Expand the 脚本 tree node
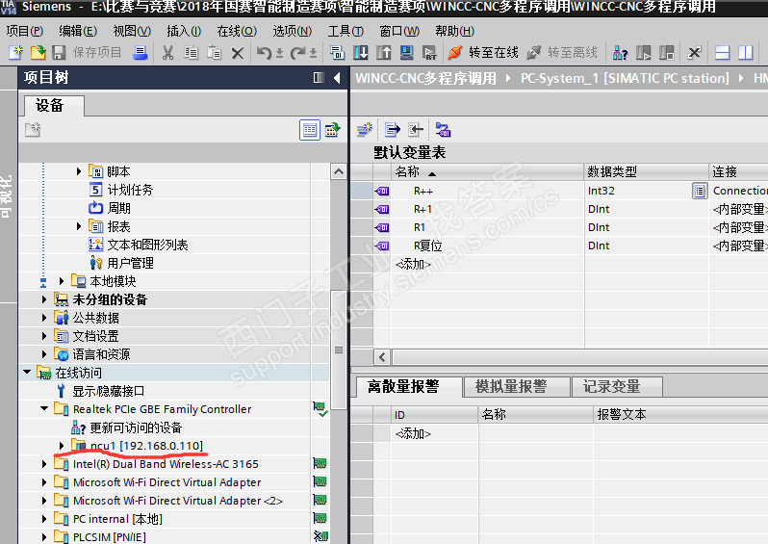768x544 pixels. tap(79, 171)
